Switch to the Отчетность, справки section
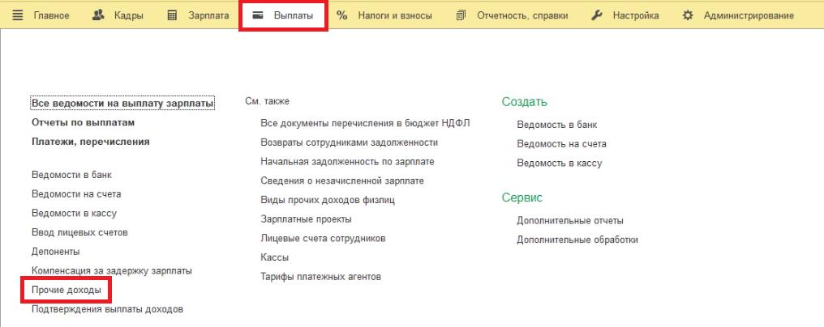Image resolution: width=824 pixels, height=327 pixels. pos(522,16)
